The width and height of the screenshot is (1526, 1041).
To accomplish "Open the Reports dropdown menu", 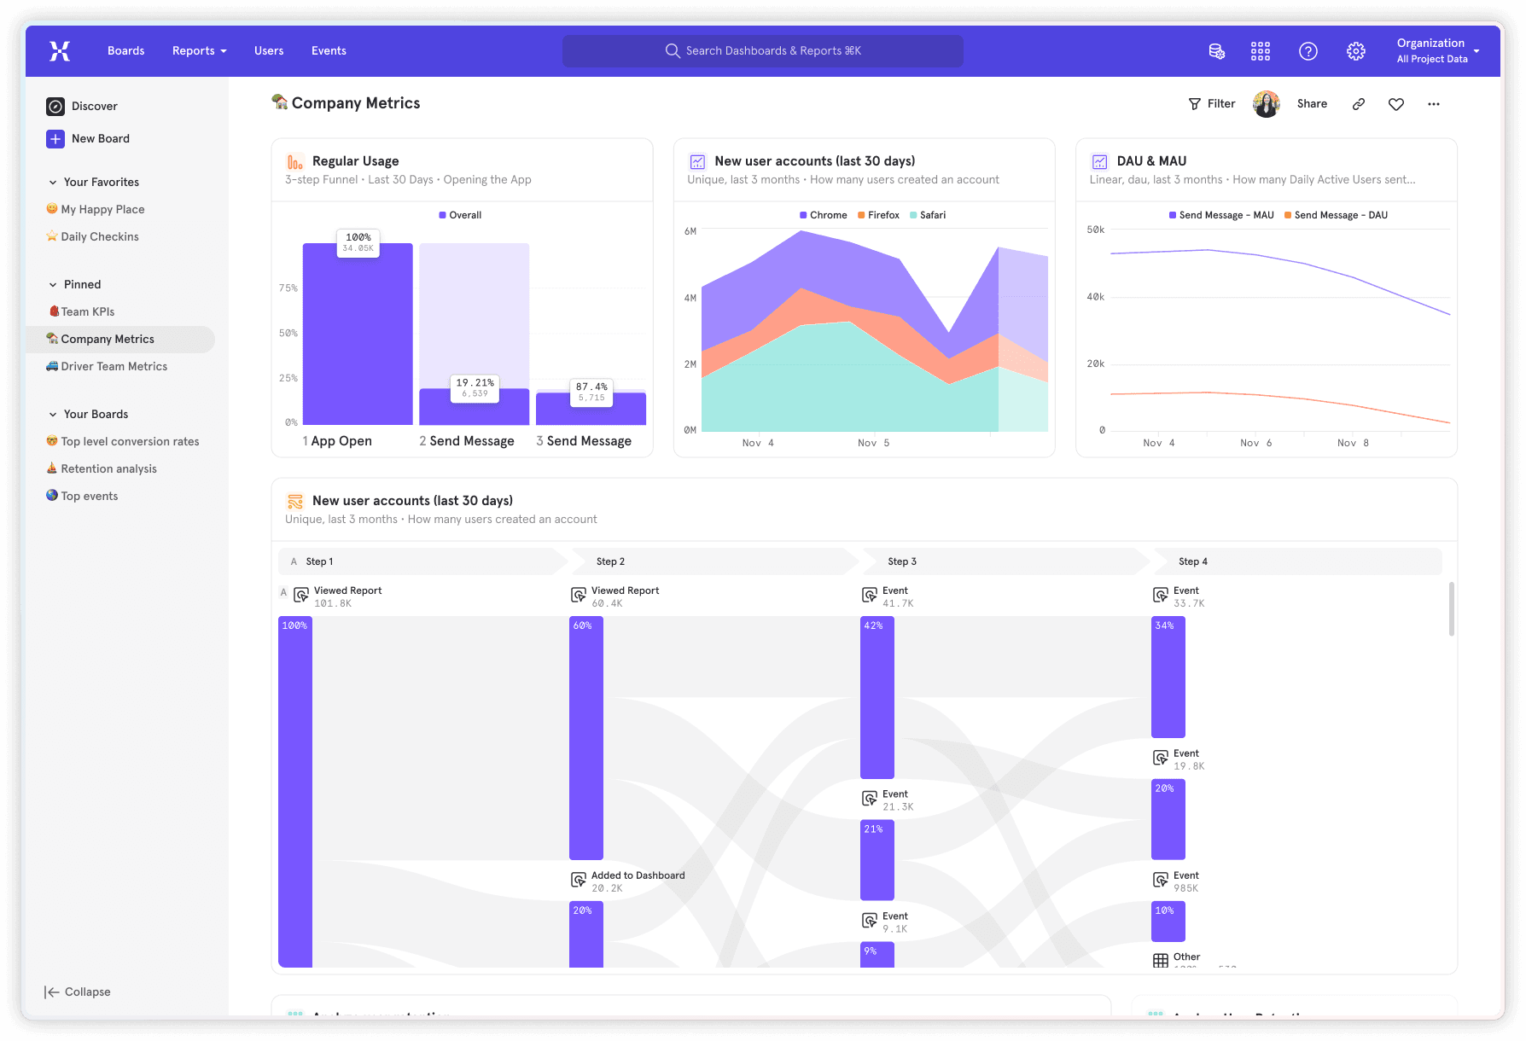I will [x=199, y=51].
